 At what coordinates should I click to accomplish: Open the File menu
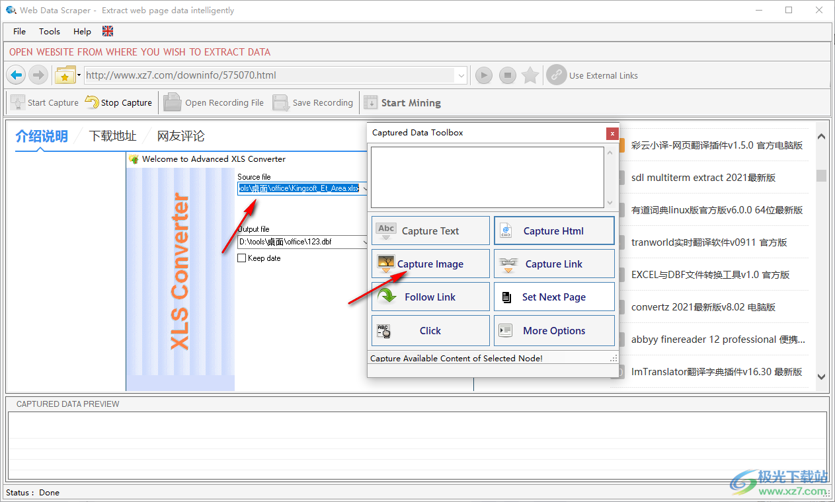[x=20, y=31]
